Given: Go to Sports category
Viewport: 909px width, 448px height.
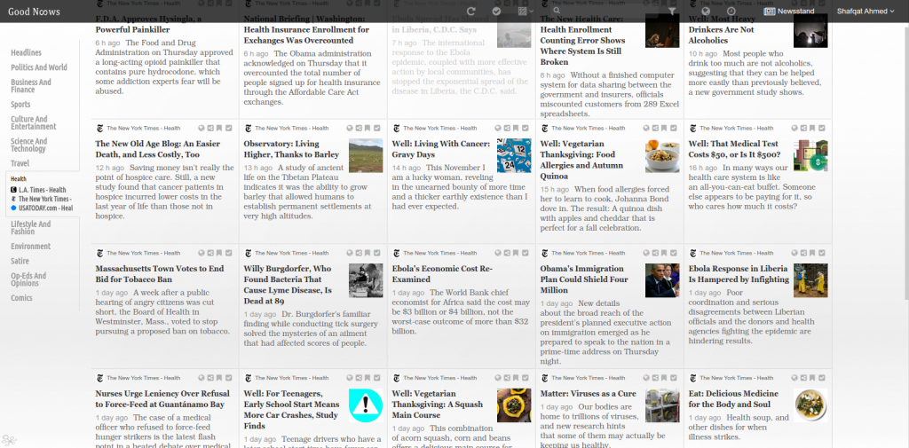Looking at the screenshot, I should 20,105.
